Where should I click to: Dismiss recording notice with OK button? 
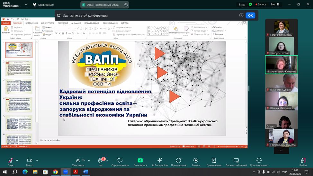tap(250, 15)
